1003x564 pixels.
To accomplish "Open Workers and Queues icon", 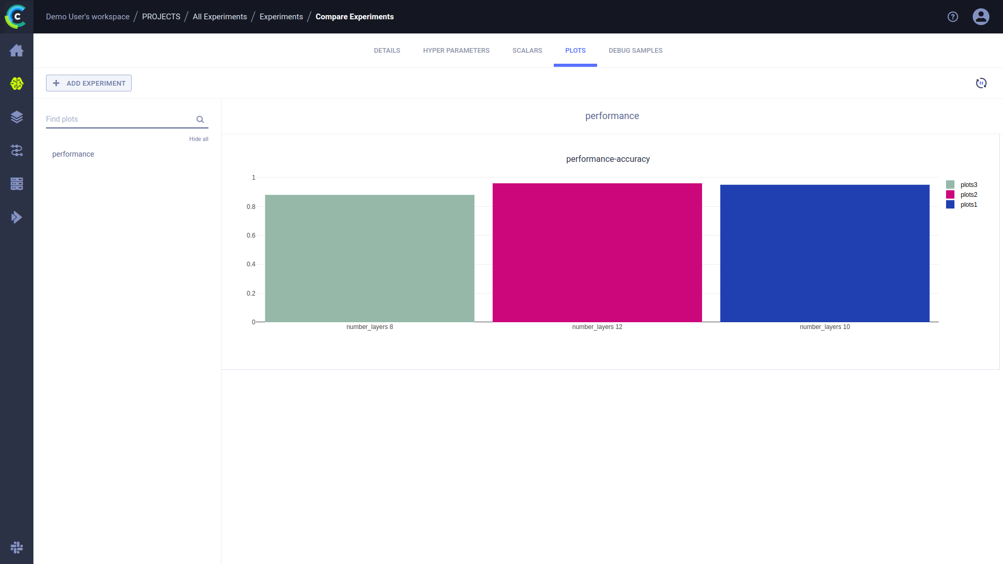I will [x=17, y=184].
